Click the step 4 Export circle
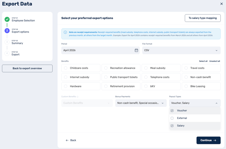 7,53
